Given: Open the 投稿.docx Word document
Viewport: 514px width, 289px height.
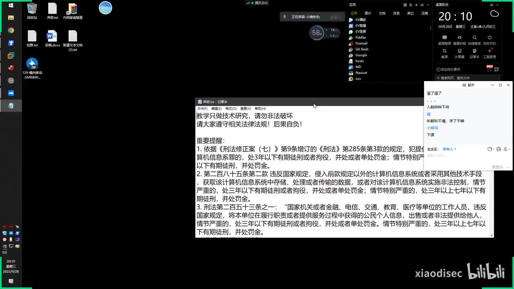Looking at the screenshot, I should pyautogui.click(x=53, y=39).
